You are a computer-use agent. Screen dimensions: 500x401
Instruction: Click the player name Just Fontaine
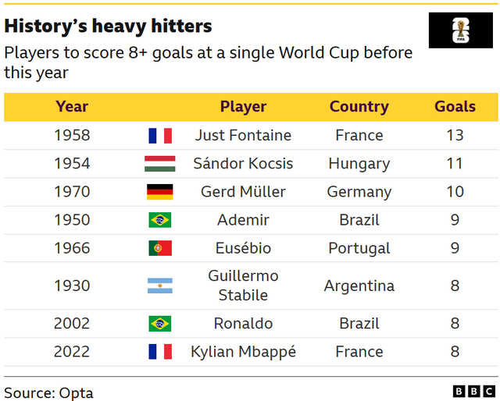(x=243, y=136)
